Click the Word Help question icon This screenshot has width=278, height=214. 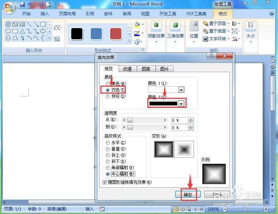[x=272, y=14]
